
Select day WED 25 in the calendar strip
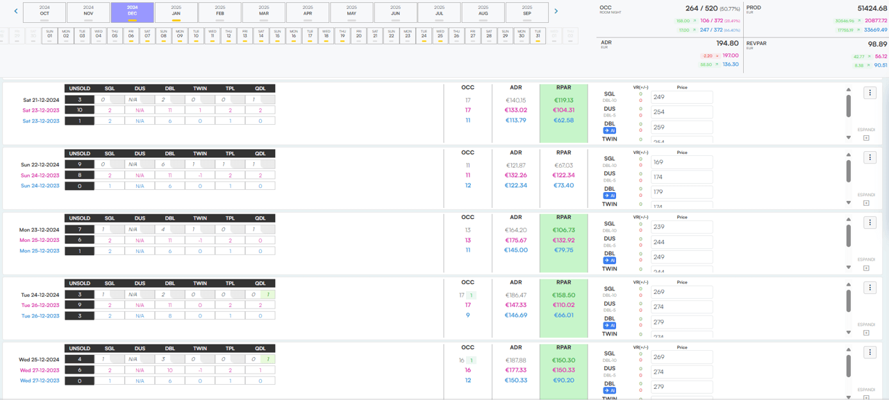[x=440, y=35]
